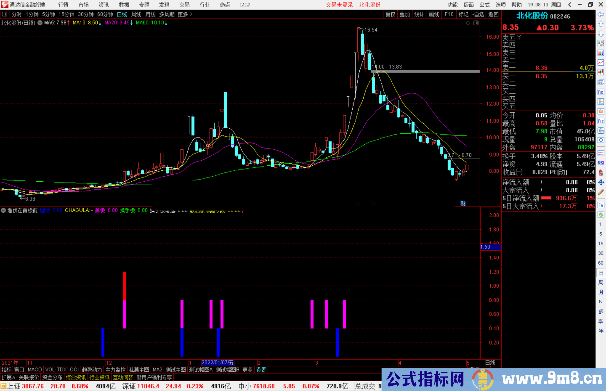Switch to 5分钟 period
This screenshot has height=391, width=606.
[49, 14]
